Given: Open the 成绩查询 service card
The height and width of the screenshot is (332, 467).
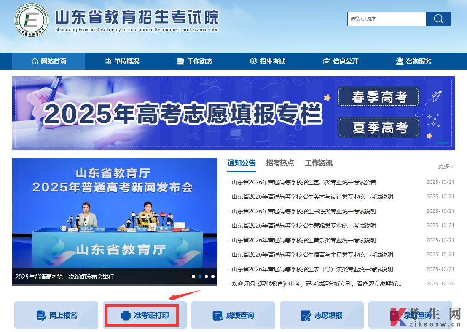Looking at the screenshot, I should (x=233, y=315).
